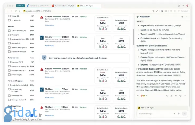Screen dimensions: 195x125
Task: Click the browser back arrow
Action: pyautogui.click(x=8, y=11)
